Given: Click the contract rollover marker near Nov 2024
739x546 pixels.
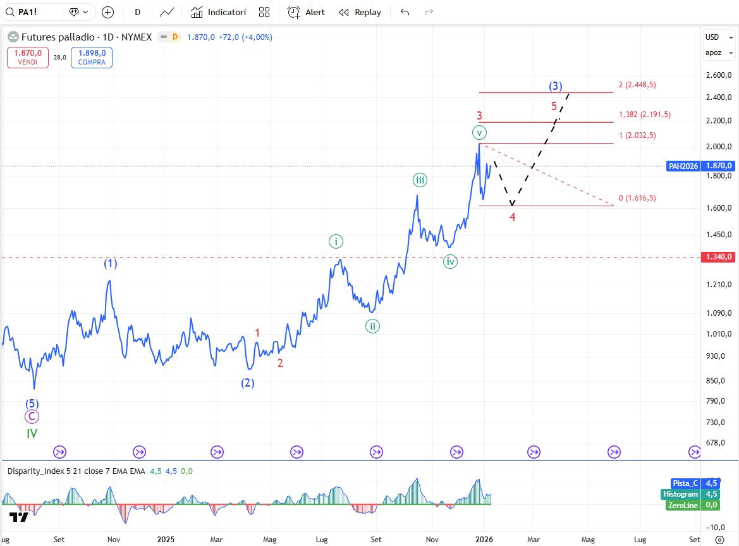Looking at the screenshot, I should [x=139, y=452].
